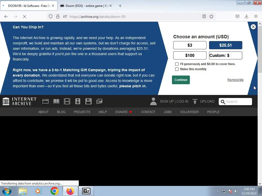Viewport: 262px width, 196px height.
Task: Click the LOG IN link
Action: pos(182,101)
